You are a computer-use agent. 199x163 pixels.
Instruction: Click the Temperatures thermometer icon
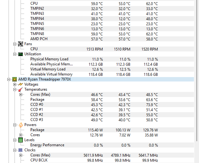pos(21,89)
